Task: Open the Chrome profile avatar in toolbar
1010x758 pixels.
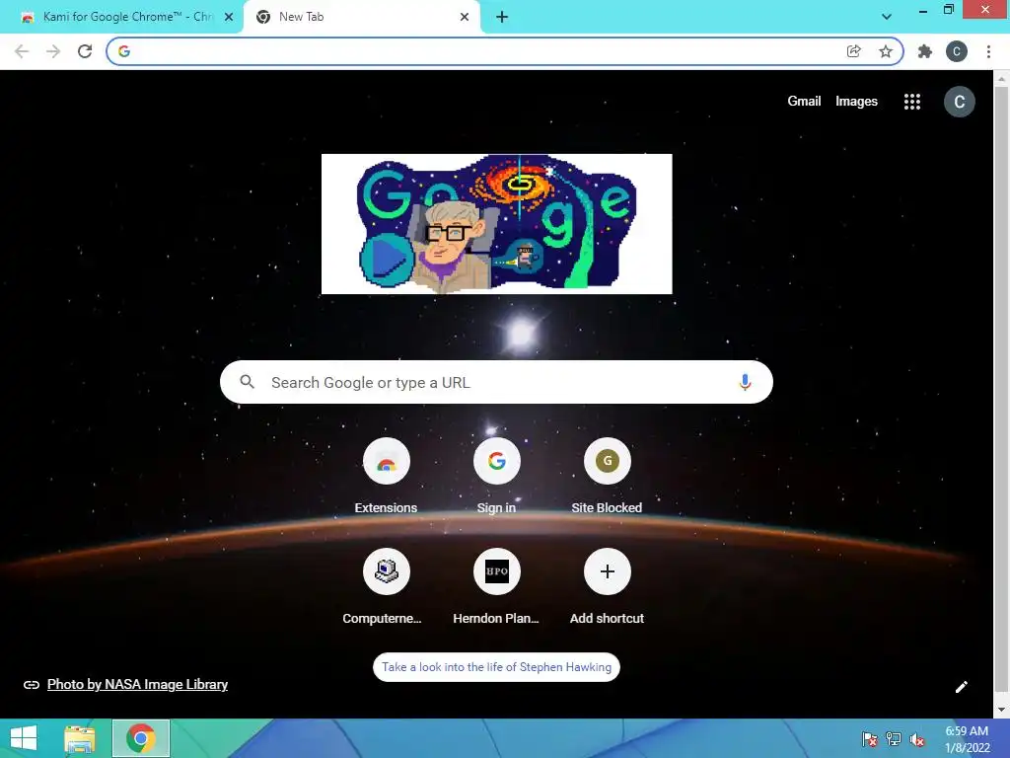Action: (957, 51)
